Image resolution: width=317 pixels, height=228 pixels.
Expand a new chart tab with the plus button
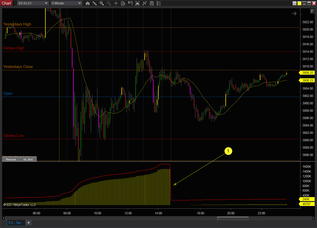pyautogui.click(x=29, y=223)
